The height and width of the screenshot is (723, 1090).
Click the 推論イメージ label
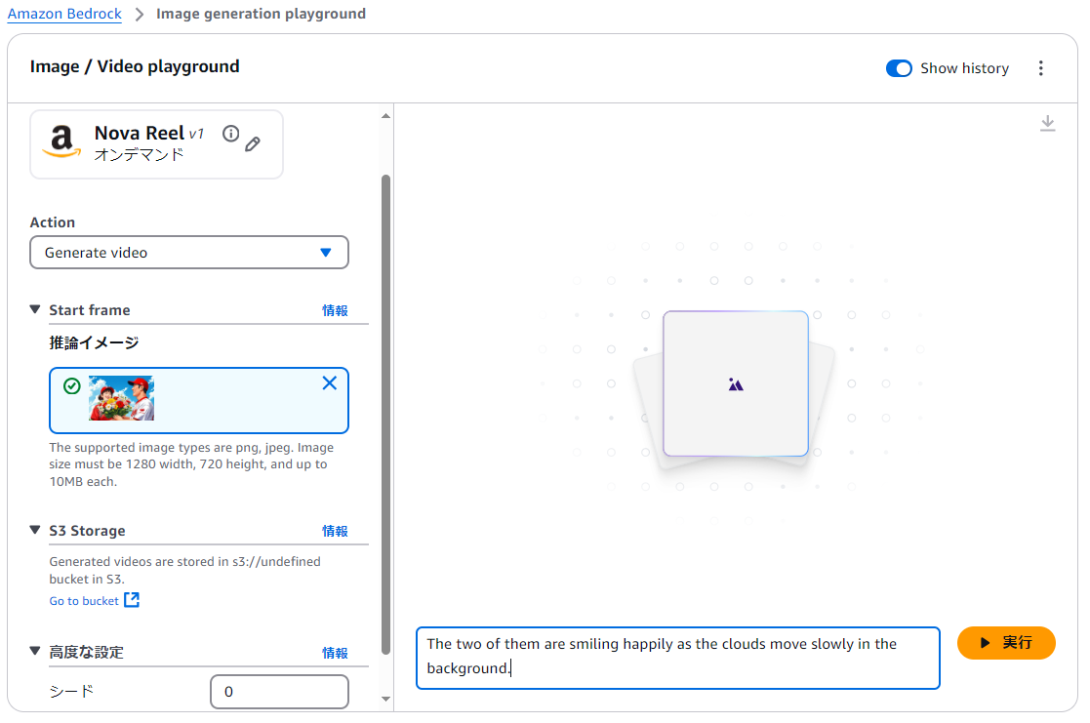94,342
